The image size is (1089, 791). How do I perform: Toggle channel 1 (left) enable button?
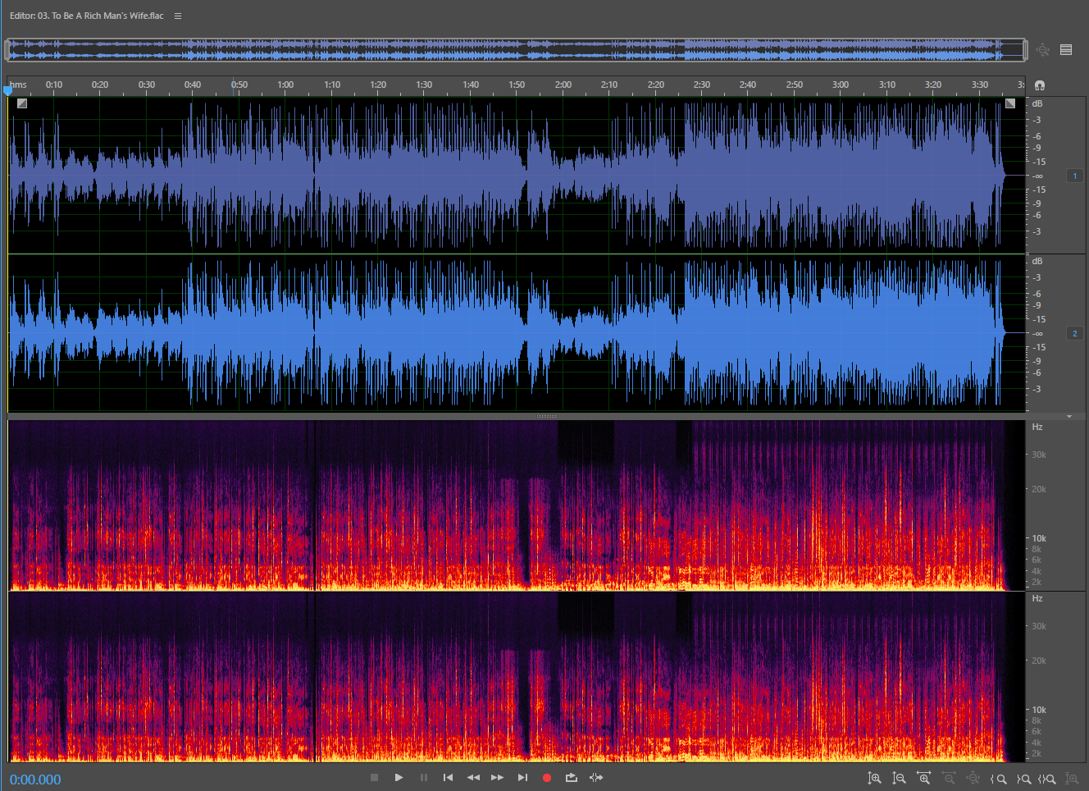tap(1074, 176)
